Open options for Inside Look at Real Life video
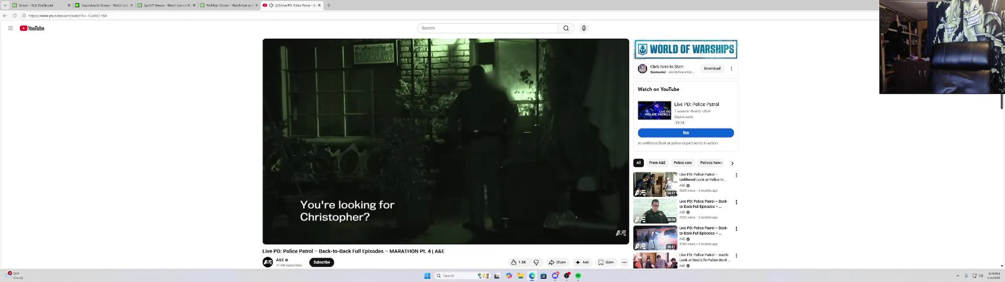Viewport: 1005px width, 282px height. (736, 256)
